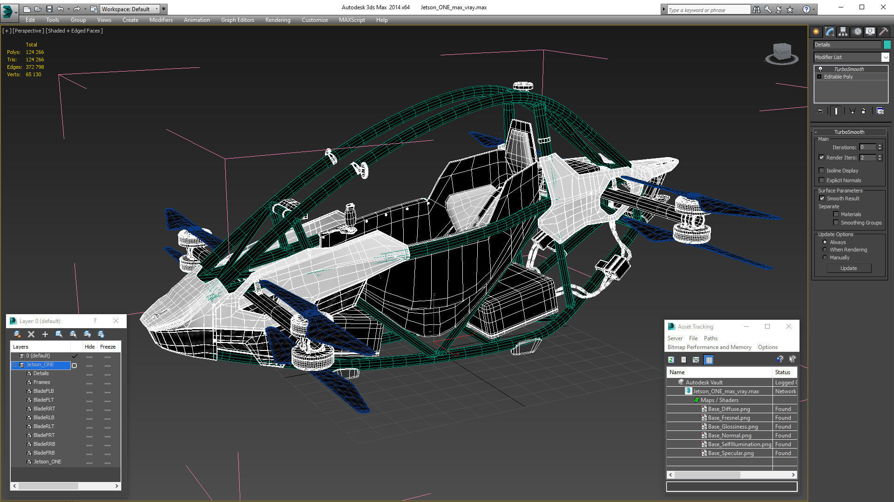Image resolution: width=894 pixels, height=502 pixels.
Task: Click Iterations spinner arrows
Action: point(880,147)
